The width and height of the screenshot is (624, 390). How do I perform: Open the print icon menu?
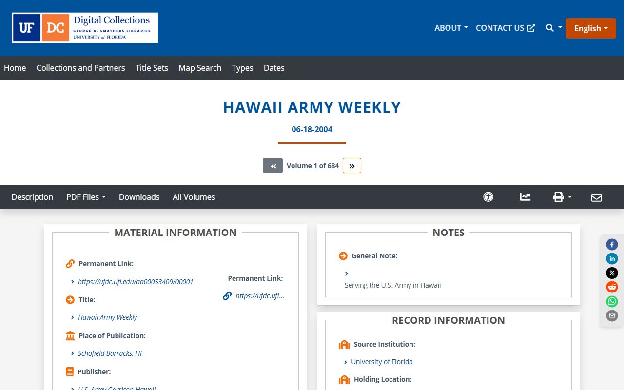point(562,197)
